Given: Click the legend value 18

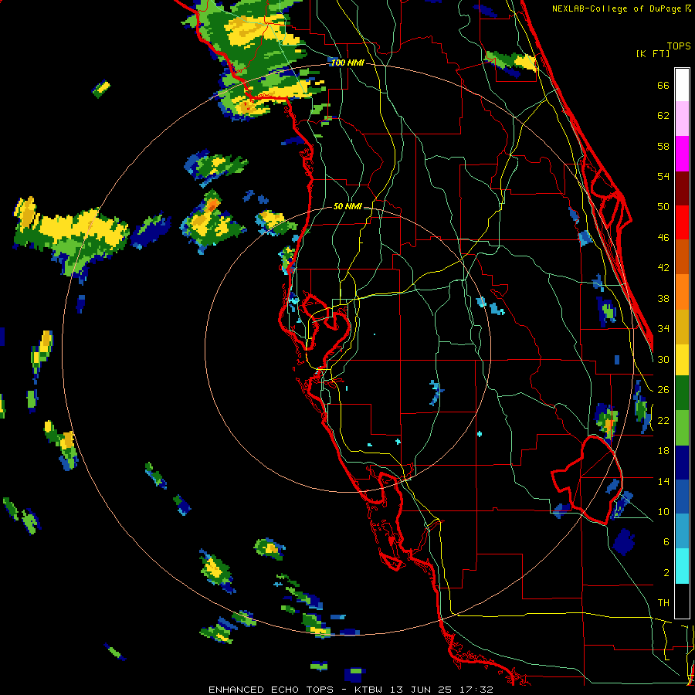Looking at the screenshot, I should (663, 450).
